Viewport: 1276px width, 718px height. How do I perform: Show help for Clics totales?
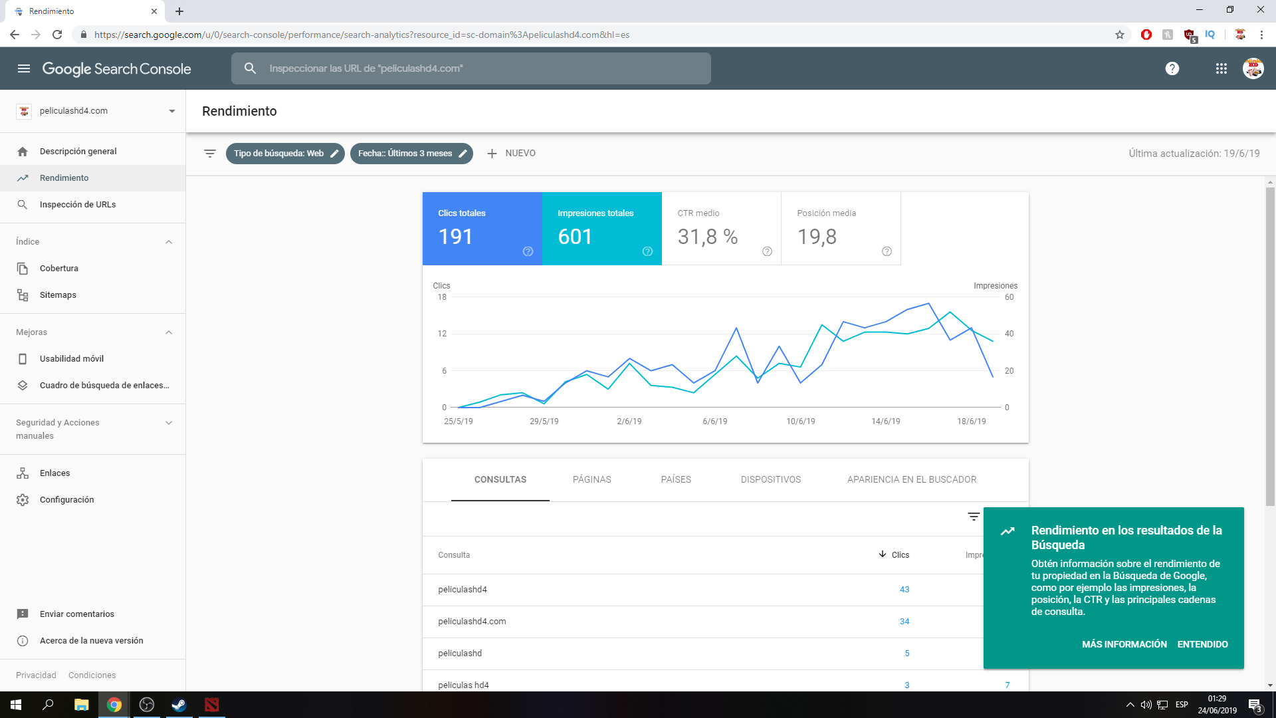click(528, 251)
